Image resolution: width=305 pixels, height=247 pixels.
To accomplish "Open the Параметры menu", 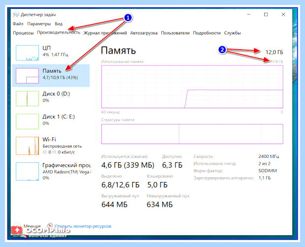I will tap(39, 24).
